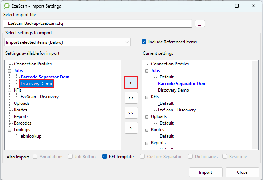Collapse Jobs node in available settings tree

point(9,70)
